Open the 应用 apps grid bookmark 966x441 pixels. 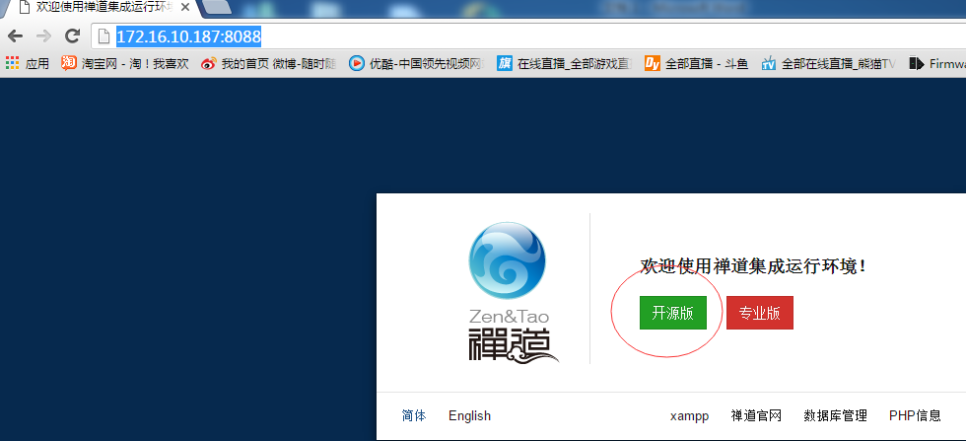[x=28, y=63]
